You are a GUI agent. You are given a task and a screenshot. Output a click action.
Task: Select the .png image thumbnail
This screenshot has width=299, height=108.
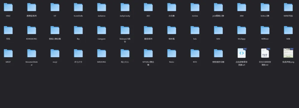(288, 53)
